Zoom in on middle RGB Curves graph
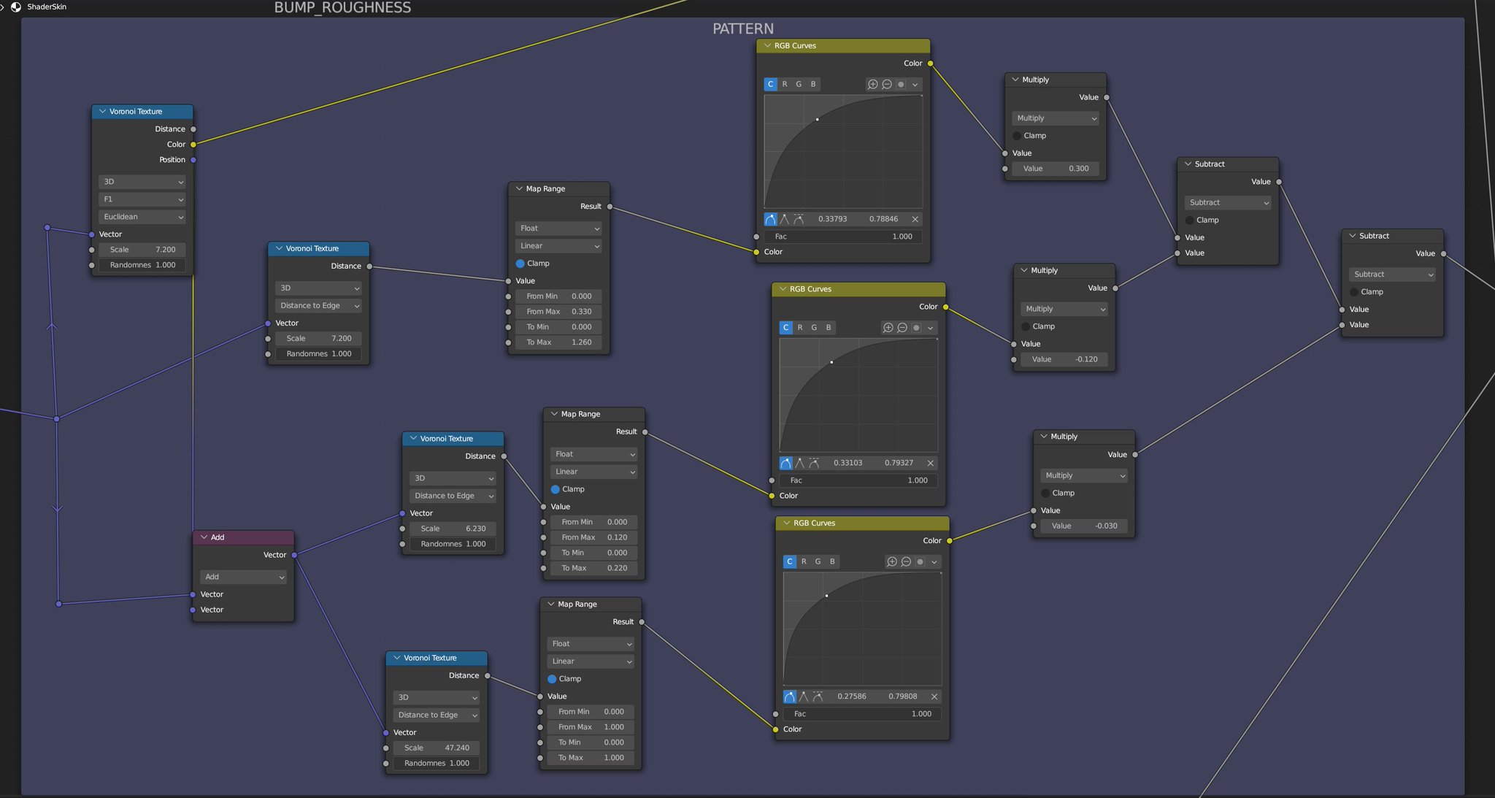The height and width of the screenshot is (798, 1495). tap(888, 328)
